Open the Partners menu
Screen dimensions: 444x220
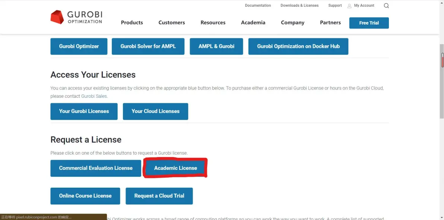click(x=330, y=23)
